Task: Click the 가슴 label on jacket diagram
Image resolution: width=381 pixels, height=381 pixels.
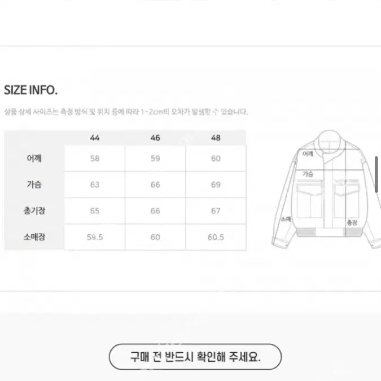Action: [x=308, y=174]
